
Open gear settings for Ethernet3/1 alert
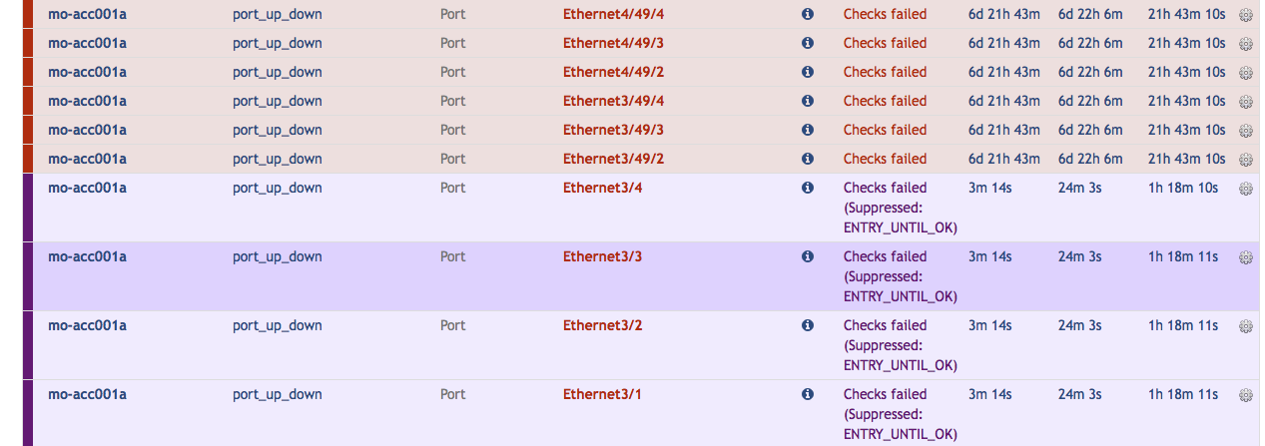point(1246,395)
